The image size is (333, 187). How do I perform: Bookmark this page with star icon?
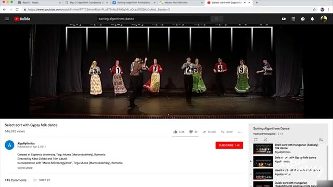click(x=314, y=9)
